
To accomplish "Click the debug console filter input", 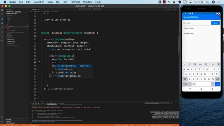I will pos(157,103).
